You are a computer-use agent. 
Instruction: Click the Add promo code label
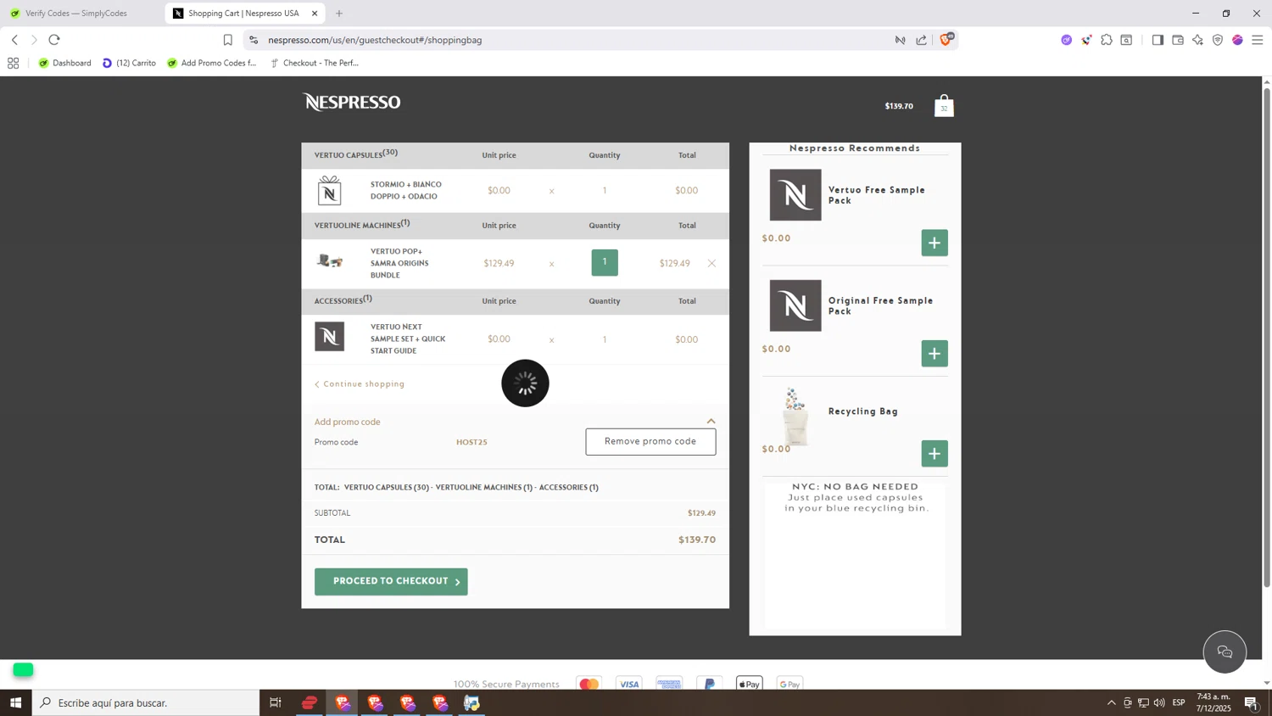[x=348, y=422]
